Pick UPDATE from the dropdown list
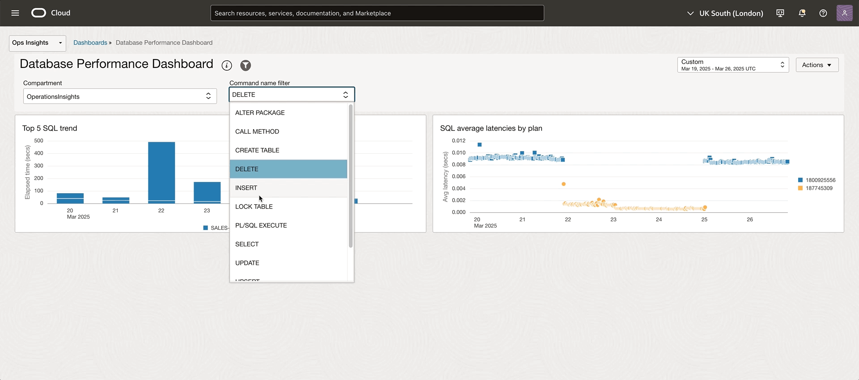Screen dimensions: 859x380 pos(247,263)
